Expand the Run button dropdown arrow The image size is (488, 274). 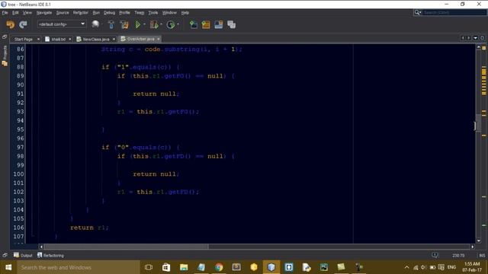point(144,24)
